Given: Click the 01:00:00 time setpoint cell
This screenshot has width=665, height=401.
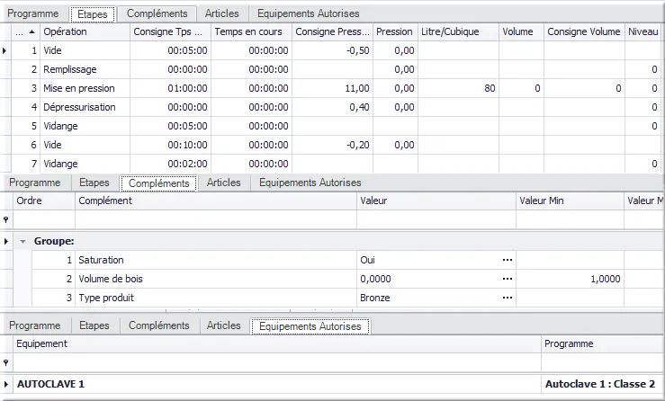Looking at the screenshot, I should (170, 89).
